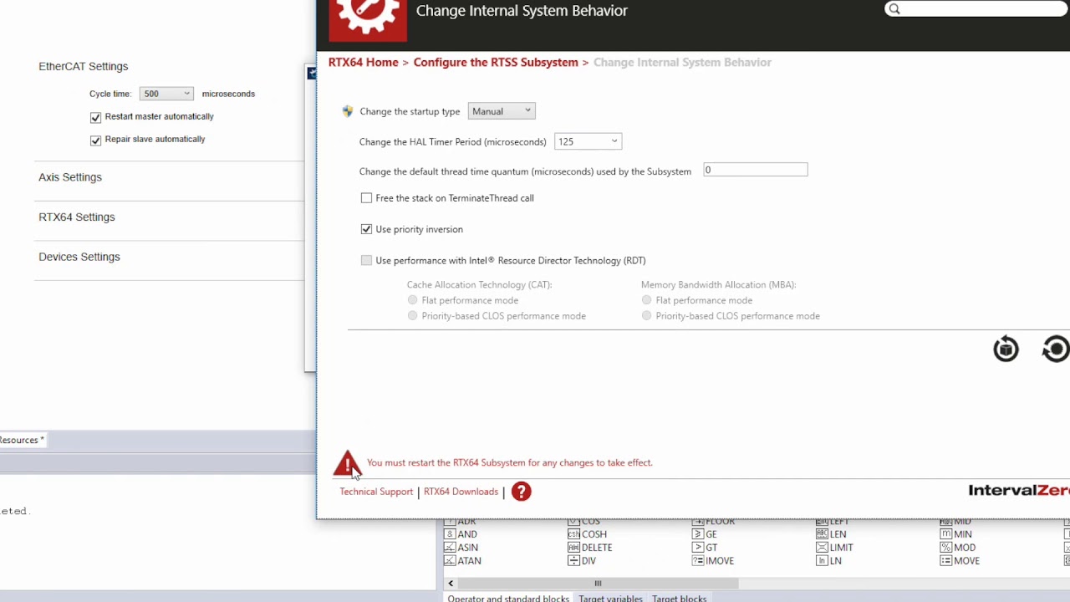Select the ASIN block icon
1070x602 pixels.
[x=450, y=548]
